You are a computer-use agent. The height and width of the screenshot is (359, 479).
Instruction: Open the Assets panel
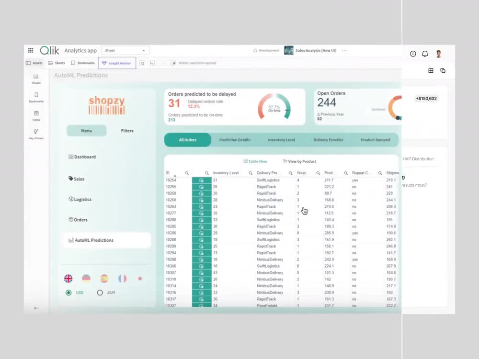(34, 63)
